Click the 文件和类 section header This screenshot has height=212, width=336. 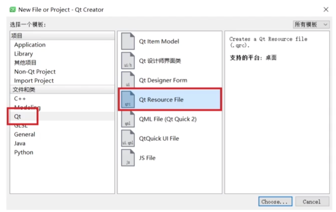point(62,90)
